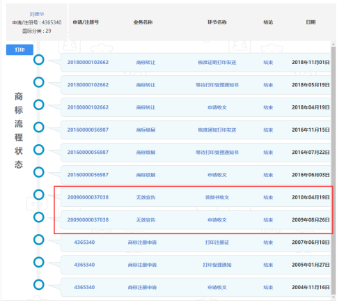
Task: Click 商标续展 in the 2016年07月22日 row
Action: [x=146, y=153]
